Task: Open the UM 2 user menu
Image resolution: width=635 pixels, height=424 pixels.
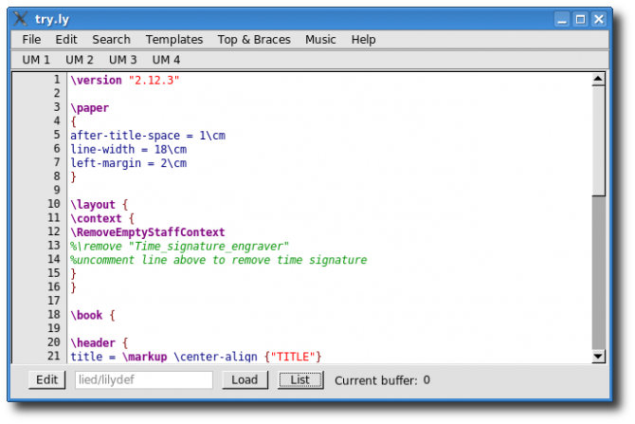Action: pos(80,60)
